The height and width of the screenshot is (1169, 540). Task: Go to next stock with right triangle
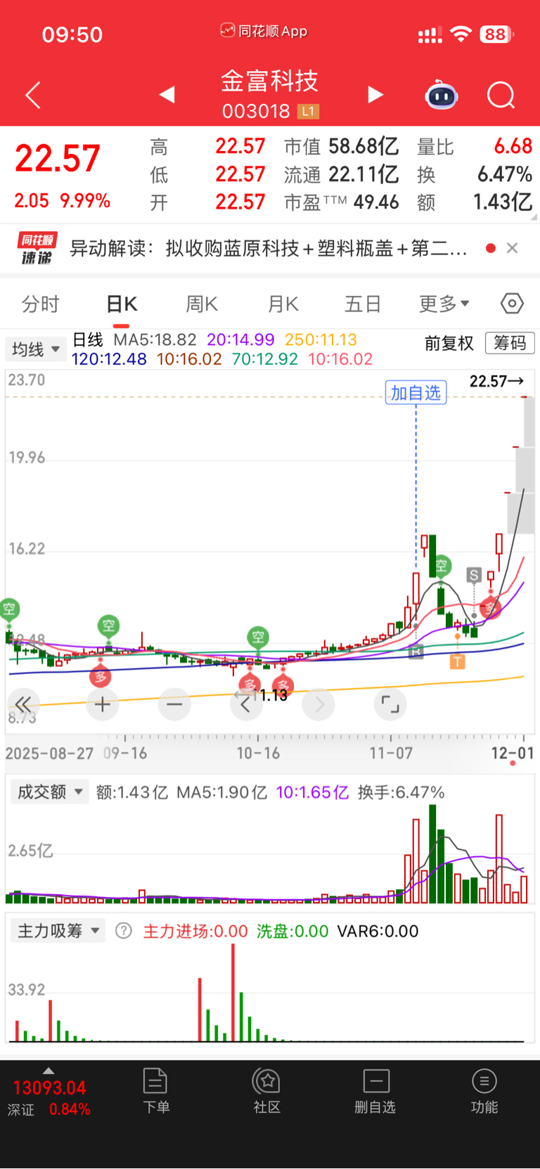point(376,94)
